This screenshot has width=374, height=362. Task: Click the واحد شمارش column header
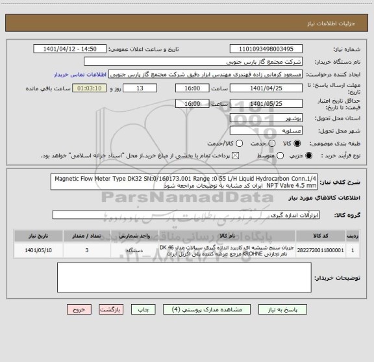(134, 236)
